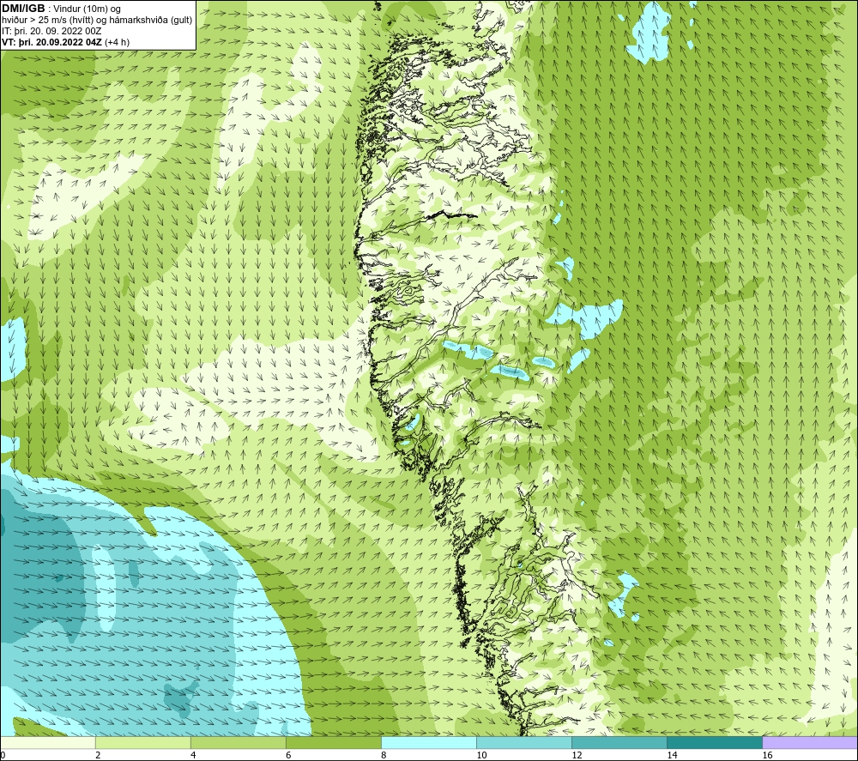Click the 'DMI/IGB' title text
858x761 pixels.
[23, 9]
